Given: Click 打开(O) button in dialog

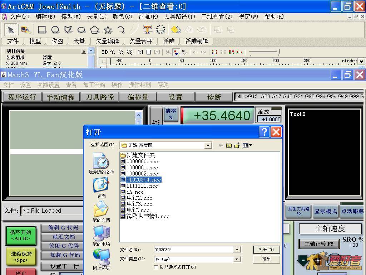Looking at the screenshot, I should tap(266, 250).
